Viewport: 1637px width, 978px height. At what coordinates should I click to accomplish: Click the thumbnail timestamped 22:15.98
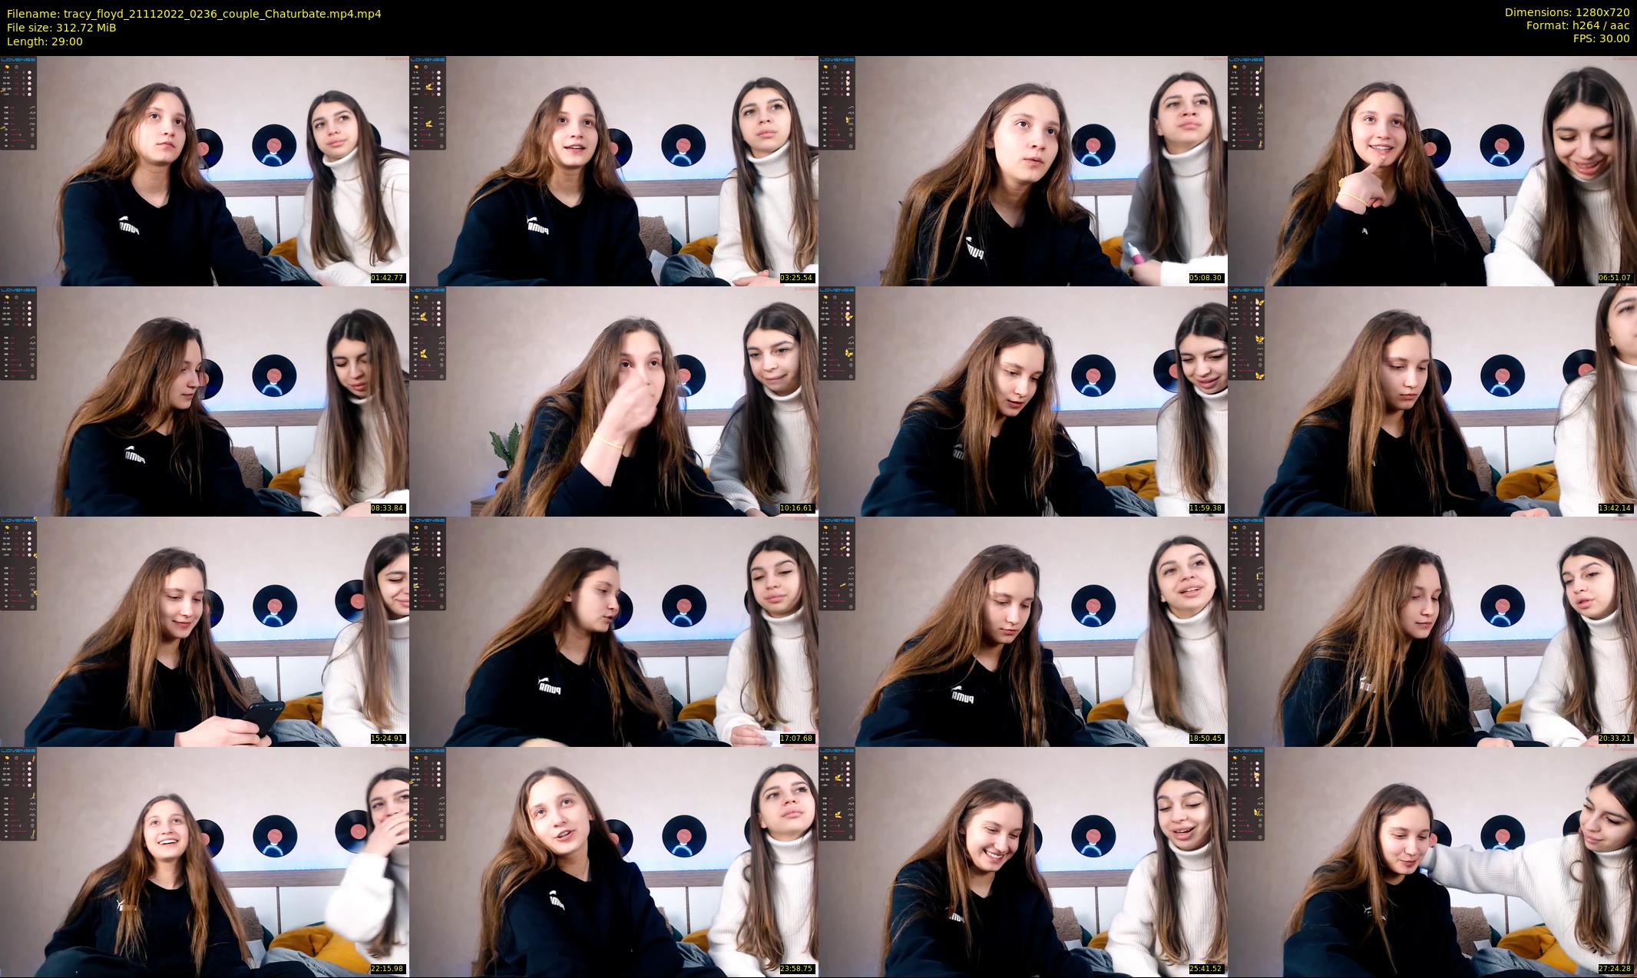204,861
